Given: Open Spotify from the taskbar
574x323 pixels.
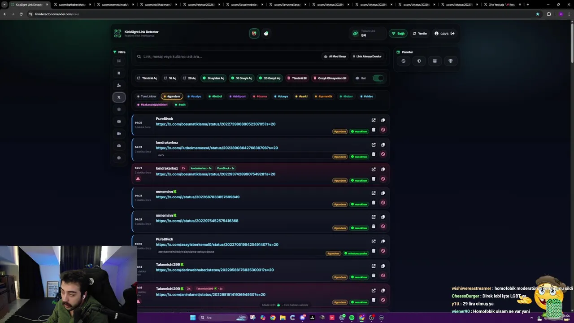Looking at the screenshot, I should pyautogui.click(x=352, y=318).
